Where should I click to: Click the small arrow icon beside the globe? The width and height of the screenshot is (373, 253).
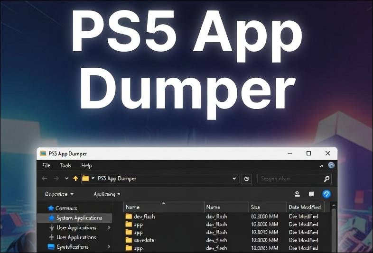point(321,166)
